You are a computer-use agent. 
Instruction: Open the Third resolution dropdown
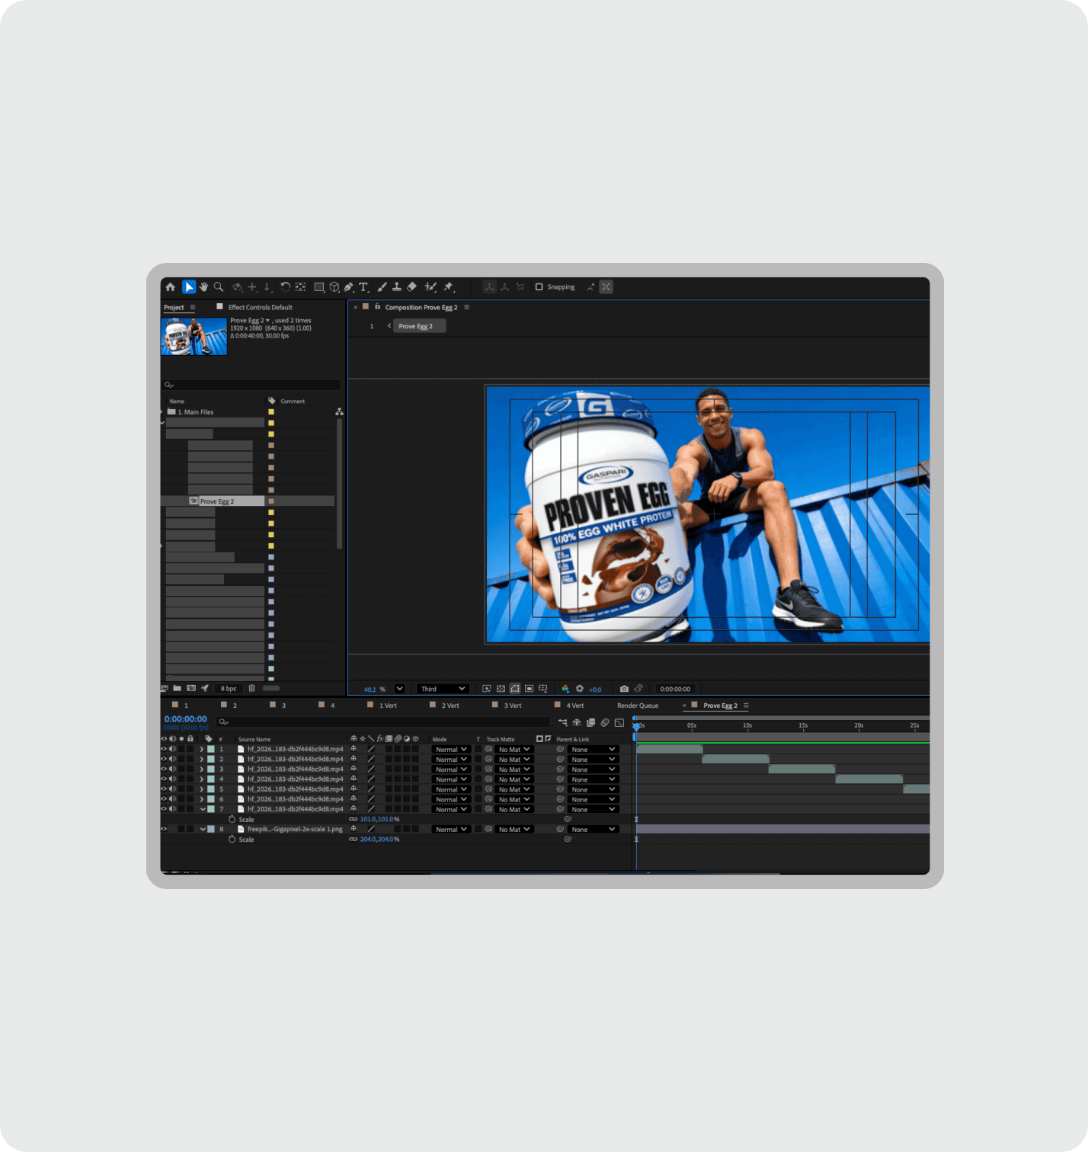[x=442, y=689]
